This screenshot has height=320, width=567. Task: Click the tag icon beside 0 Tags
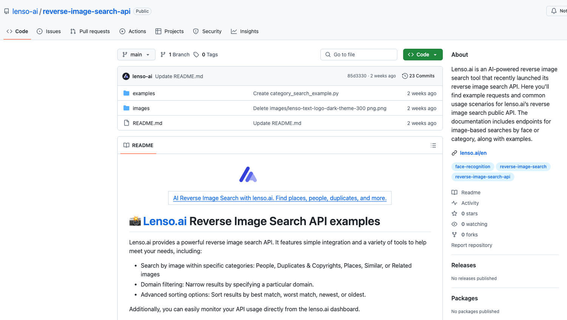coord(196,54)
